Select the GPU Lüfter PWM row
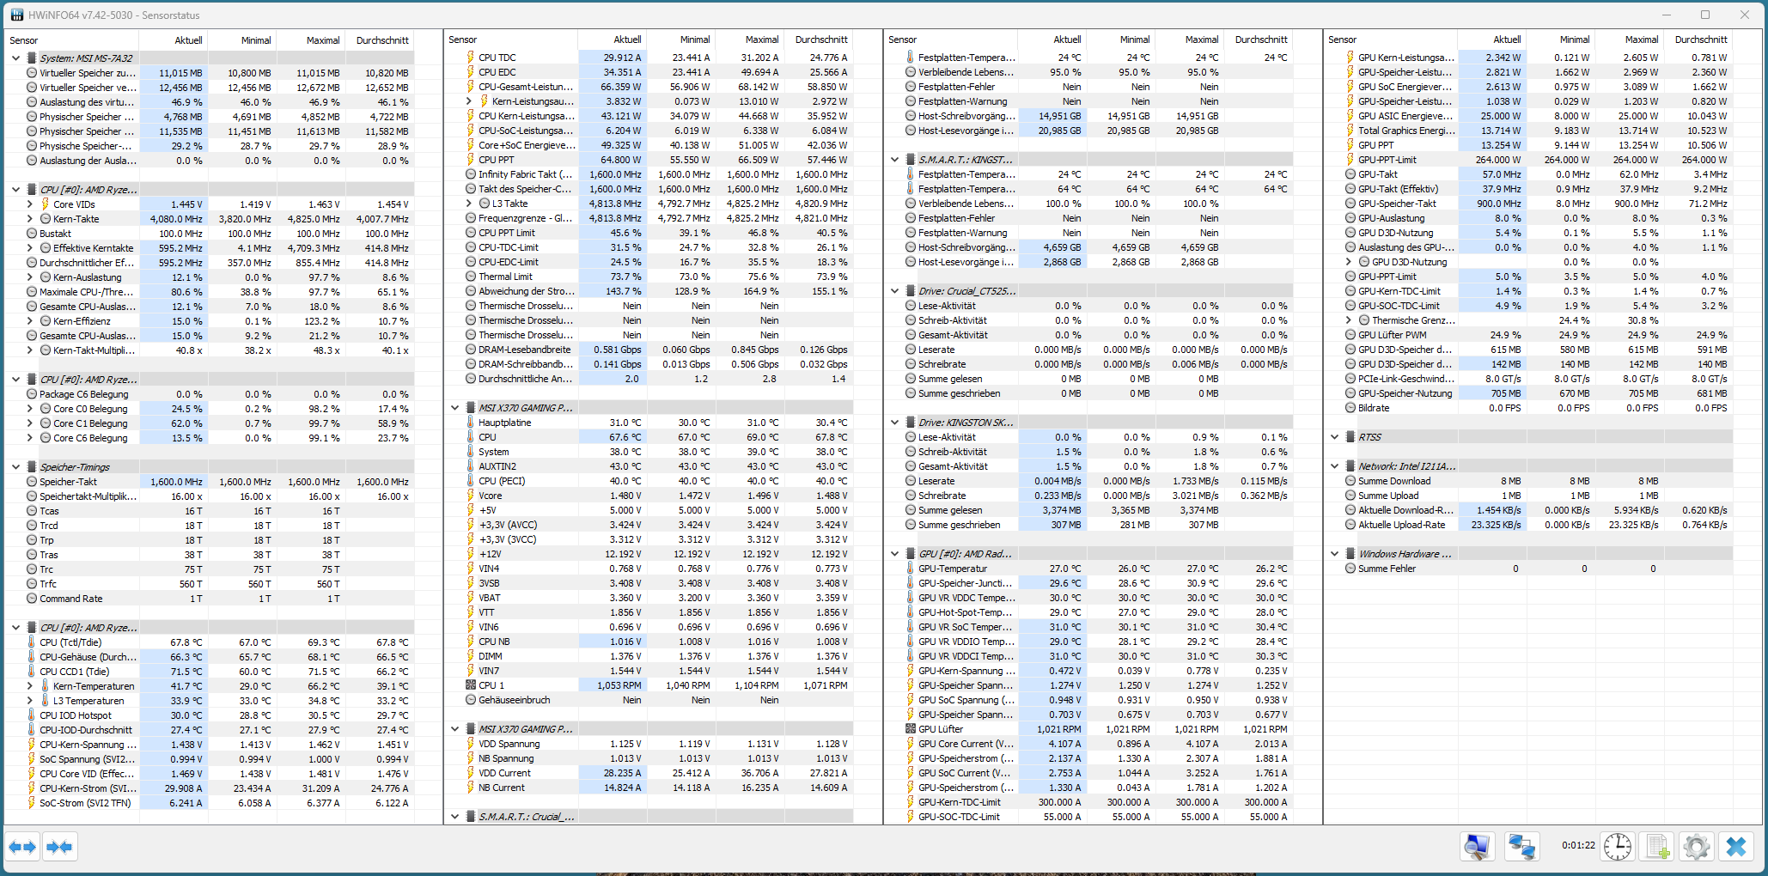The height and width of the screenshot is (876, 1768). pos(1529,335)
